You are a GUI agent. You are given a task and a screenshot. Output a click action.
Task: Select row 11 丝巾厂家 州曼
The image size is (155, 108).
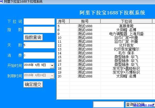tap(106, 42)
